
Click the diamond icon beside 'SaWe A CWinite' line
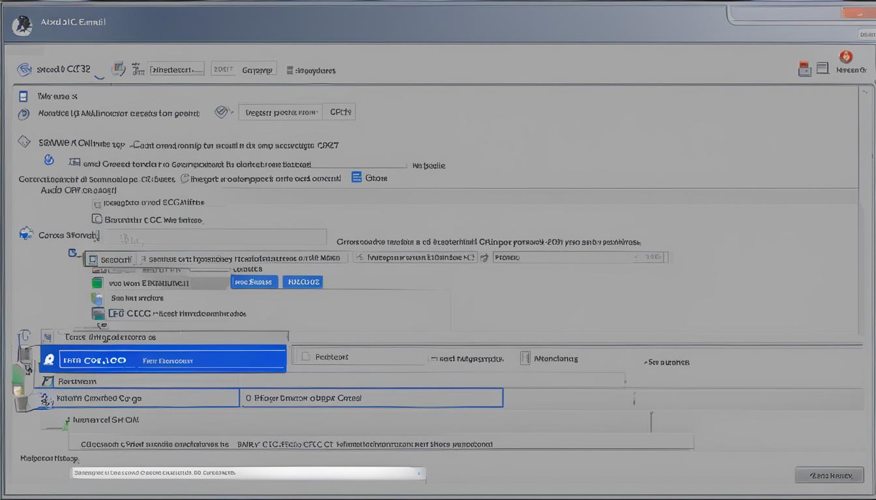point(24,141)
